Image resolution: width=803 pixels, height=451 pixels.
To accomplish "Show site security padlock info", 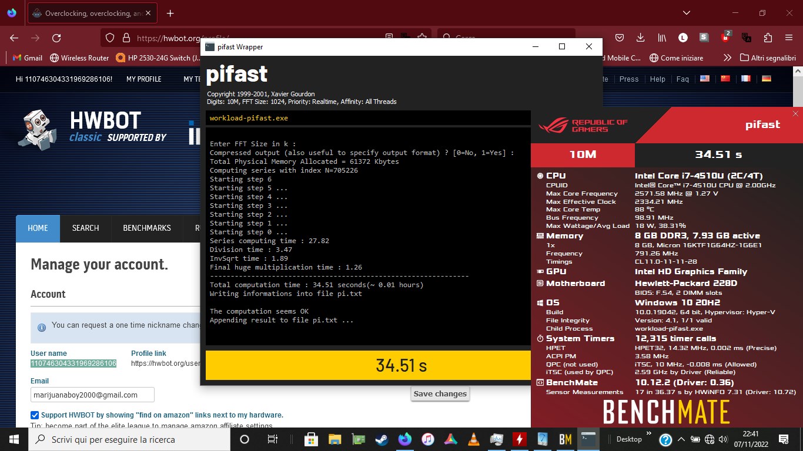I will 125,38.
